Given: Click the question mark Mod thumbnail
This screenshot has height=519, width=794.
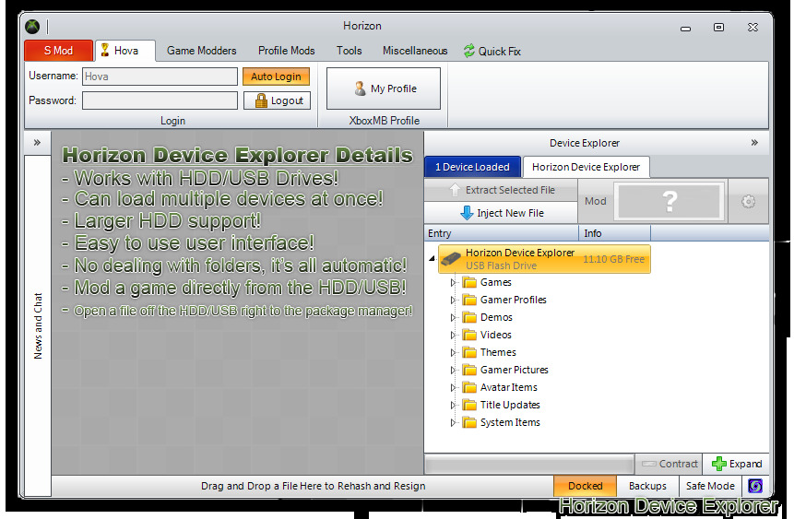Looking at the screenshot, I should click(670, 201).
